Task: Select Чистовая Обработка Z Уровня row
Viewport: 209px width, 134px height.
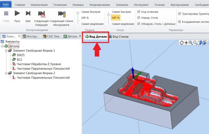Action: [37, 64]
